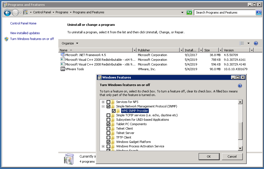Viewport: 264px width, 169px height.
Task: Click the folder icon next to Services for NFS
Action: pos(113,102)
